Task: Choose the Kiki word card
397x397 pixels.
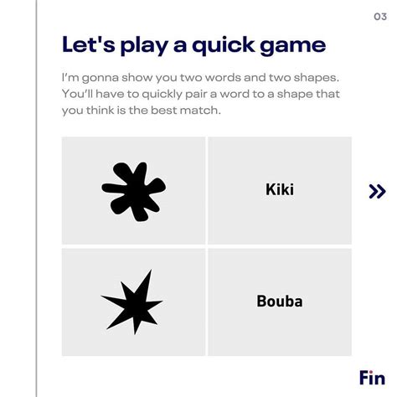Action: click(280, 190)
